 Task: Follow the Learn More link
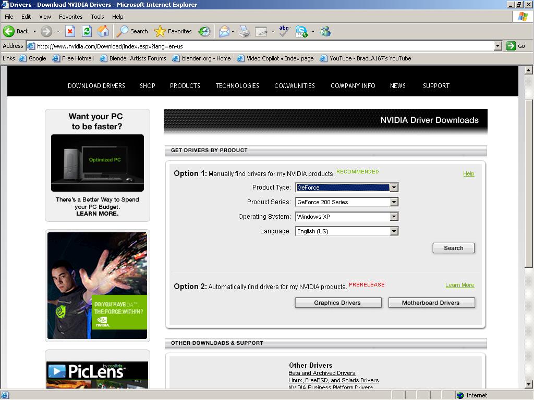460,285
